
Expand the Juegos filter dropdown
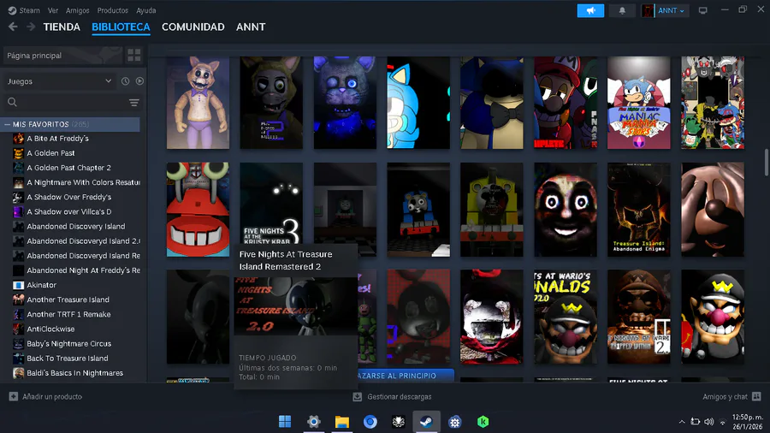click(x=59, y=81)
